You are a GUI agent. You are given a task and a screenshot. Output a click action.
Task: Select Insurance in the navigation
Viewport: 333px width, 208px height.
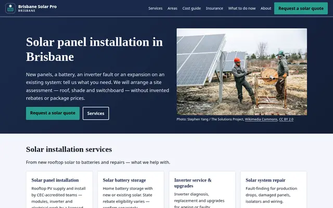(214, 8)
